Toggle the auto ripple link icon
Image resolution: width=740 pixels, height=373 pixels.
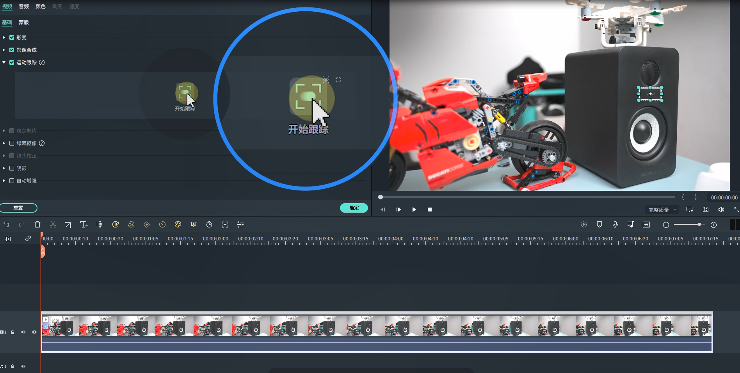coord(28,238)
